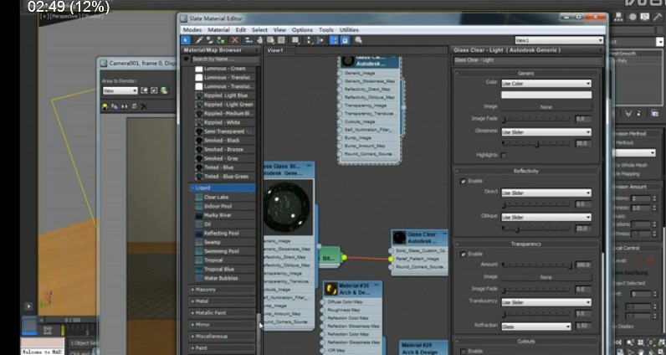Click the eyedropper pick material tool
Screen dimensions: 666x355
(199, 39)
